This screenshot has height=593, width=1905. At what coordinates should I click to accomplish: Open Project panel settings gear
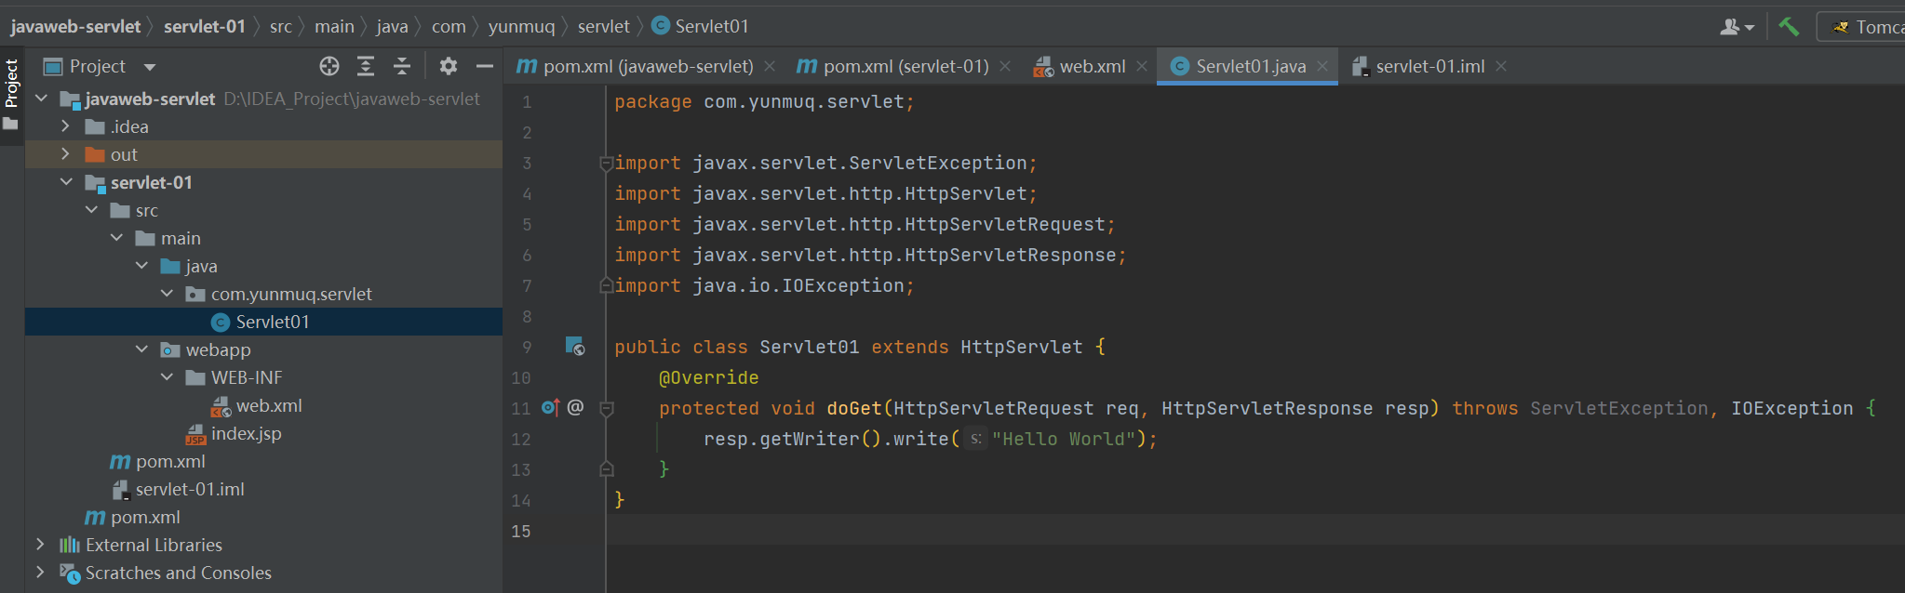pos(449,66)
